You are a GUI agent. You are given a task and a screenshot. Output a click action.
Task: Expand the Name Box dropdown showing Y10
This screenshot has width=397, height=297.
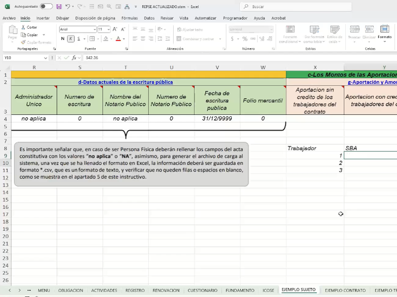[x=46, y=58]
